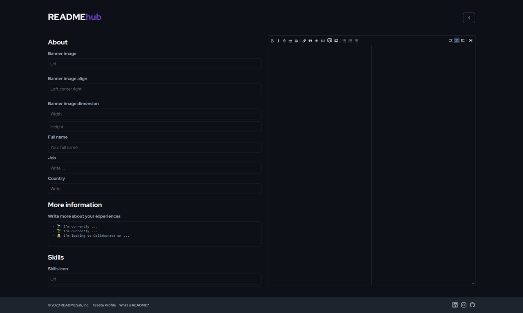The height and width of the screenshot is (313, 523).
Task: Insert a blockquote
Action: click(x=310, y=41)
